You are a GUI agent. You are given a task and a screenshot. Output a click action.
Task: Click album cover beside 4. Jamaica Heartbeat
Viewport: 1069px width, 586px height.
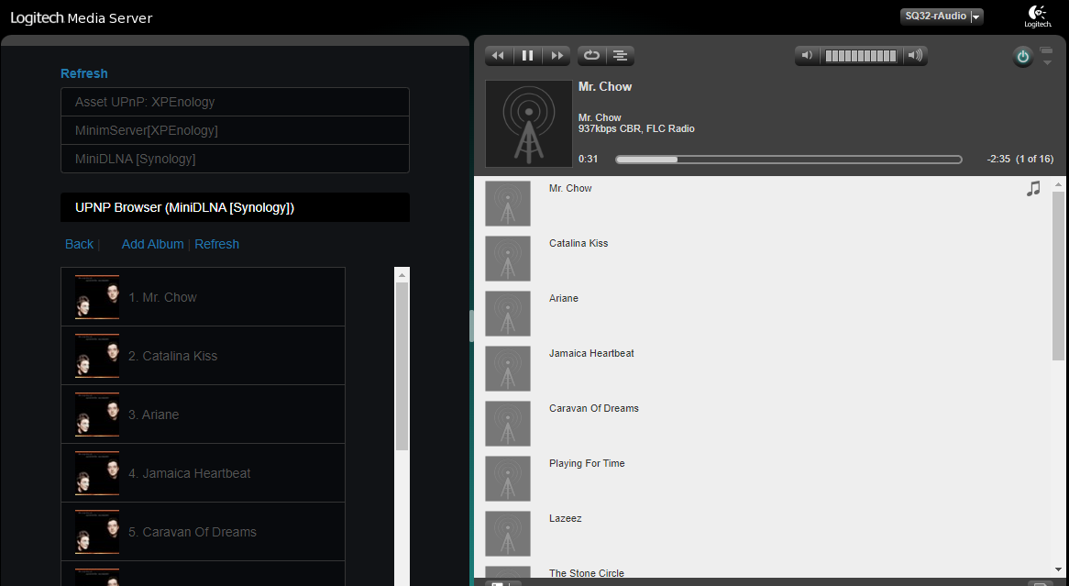[97, 473]
